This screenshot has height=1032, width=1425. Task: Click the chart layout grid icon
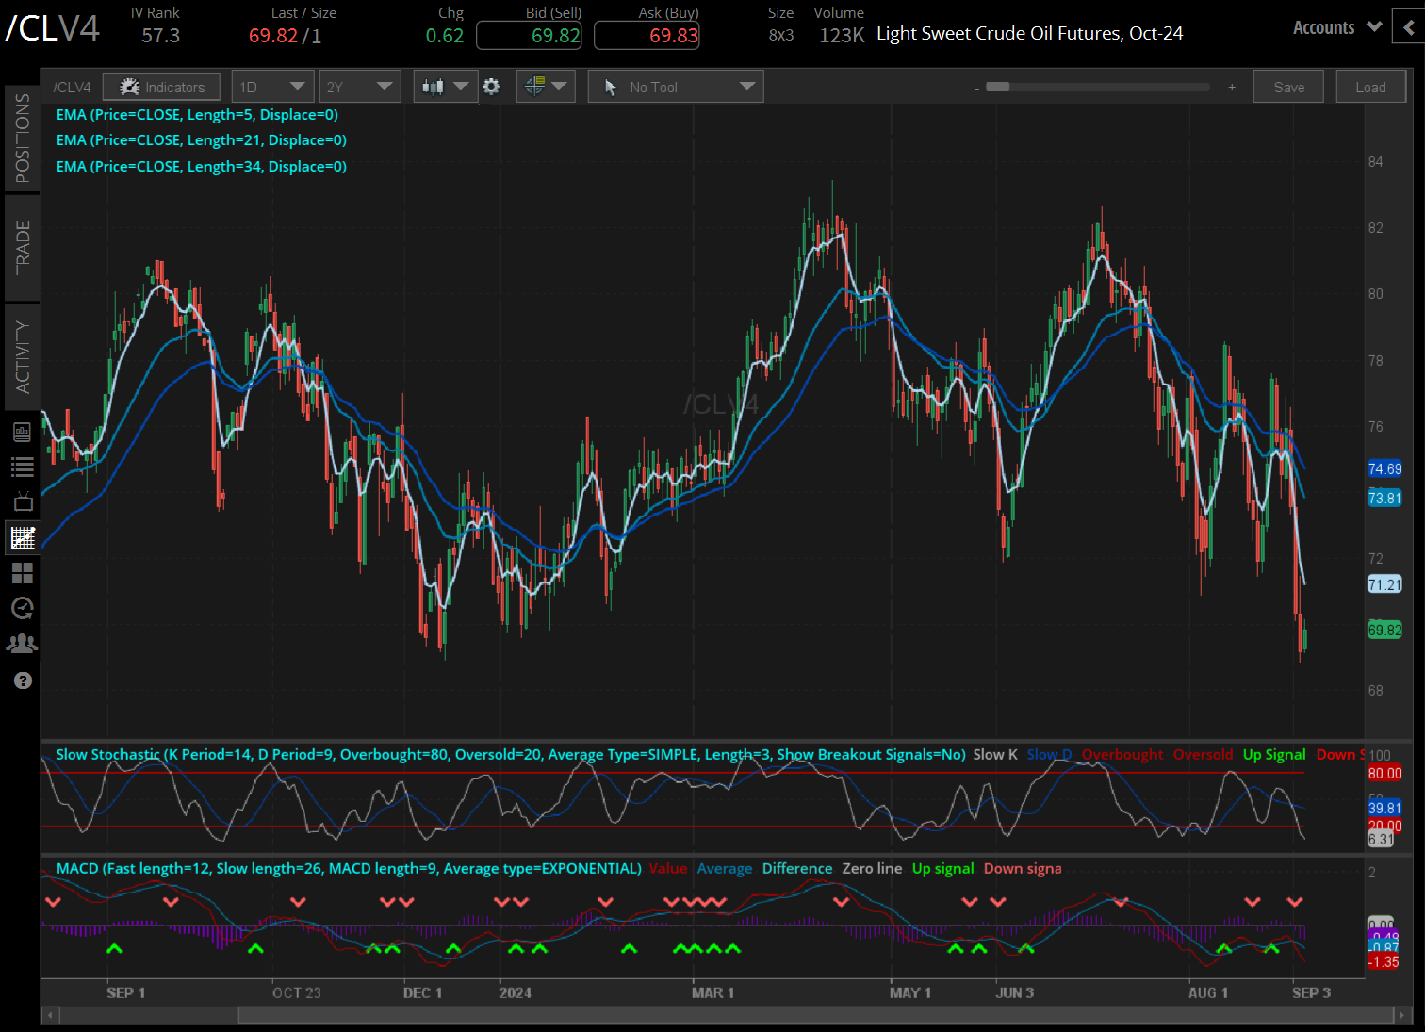click(x=23, y=572)
